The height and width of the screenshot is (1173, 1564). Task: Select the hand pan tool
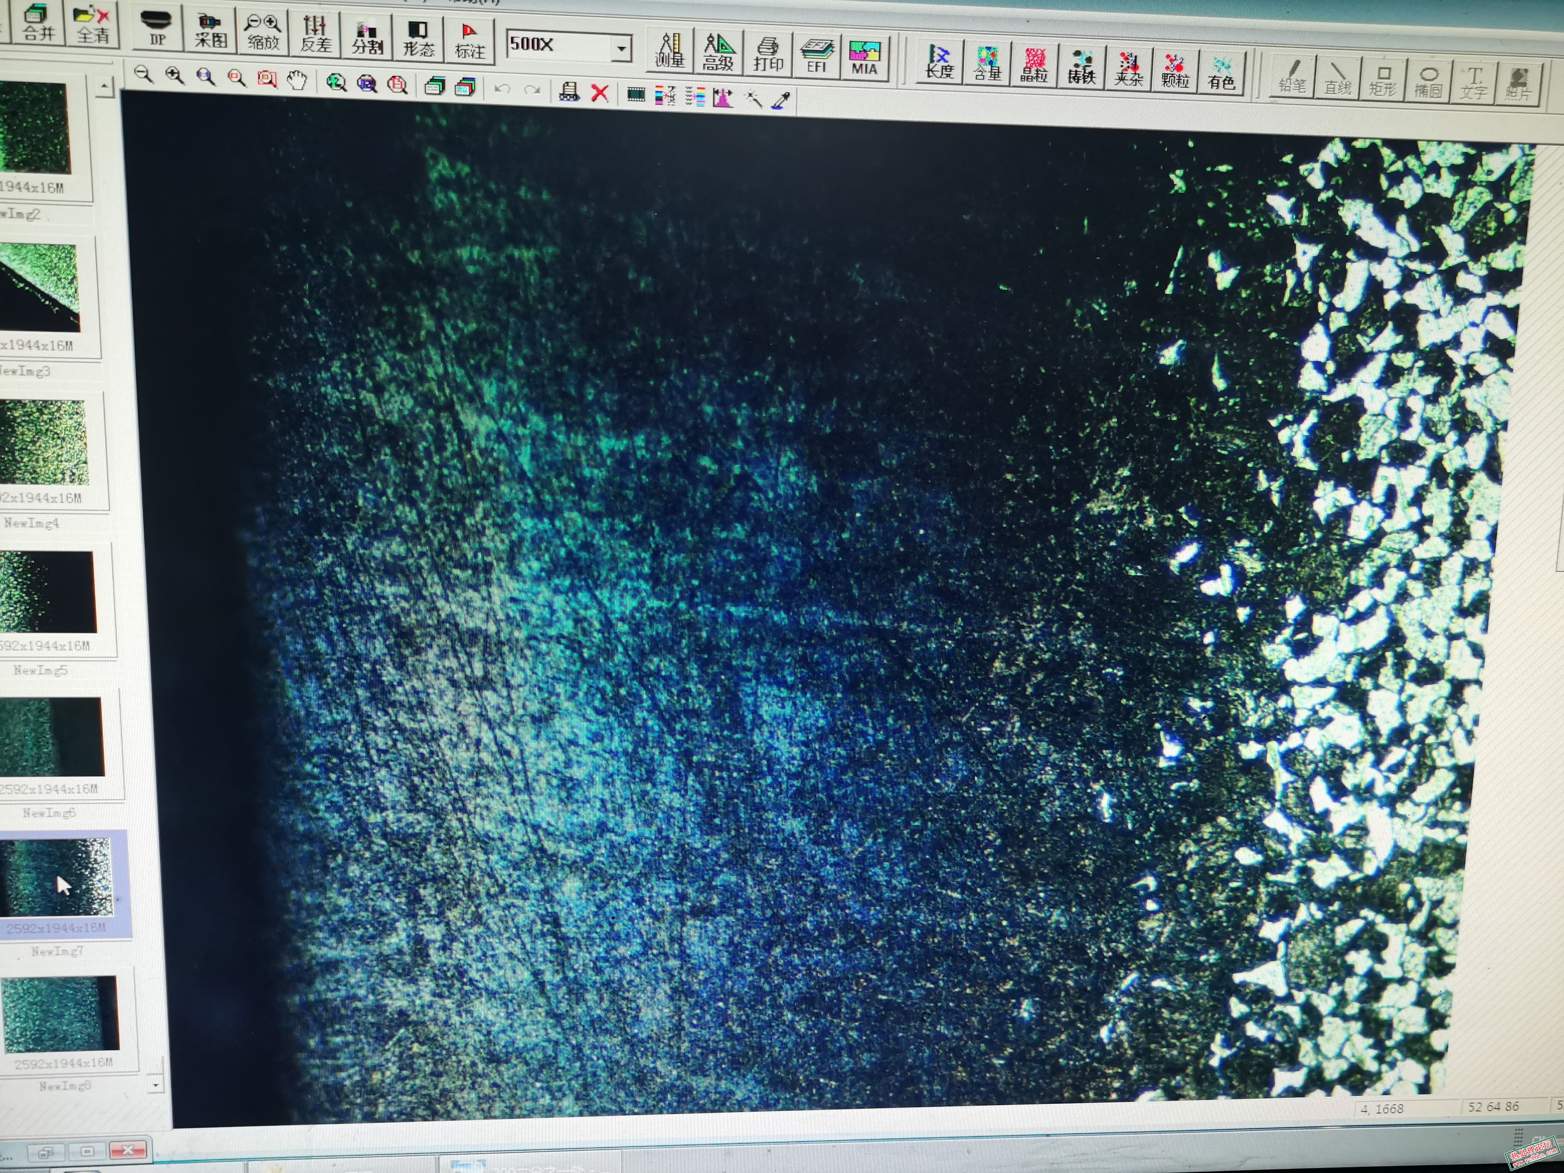pos(298,81)
